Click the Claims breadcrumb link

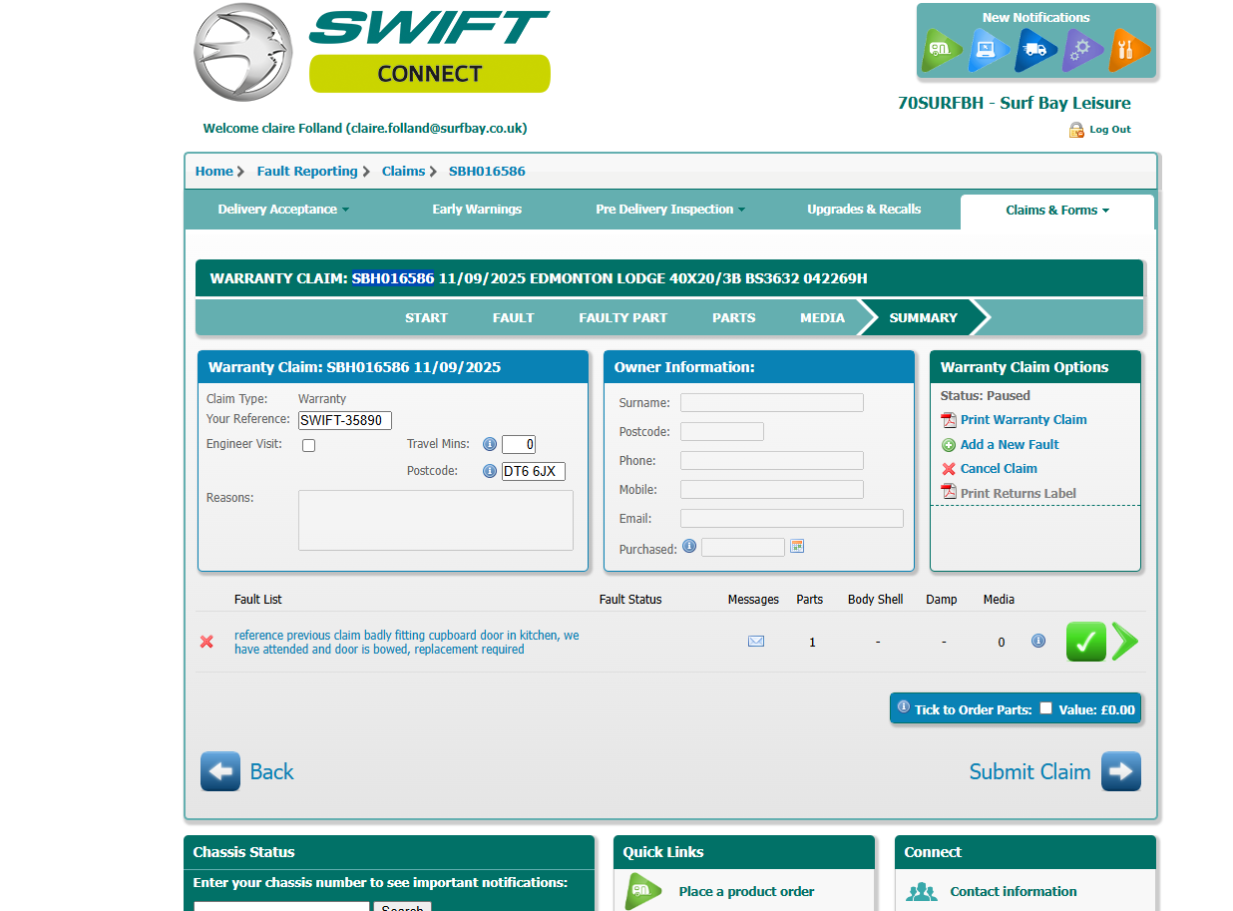[x=403, y=171]
